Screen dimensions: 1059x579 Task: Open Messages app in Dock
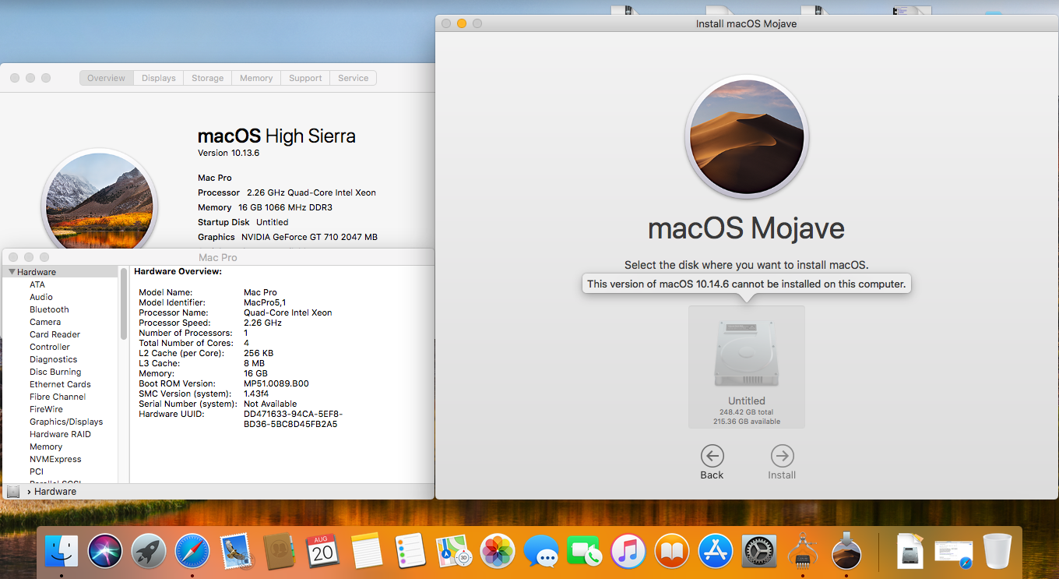pyautogui.click(x=540, y=552)
